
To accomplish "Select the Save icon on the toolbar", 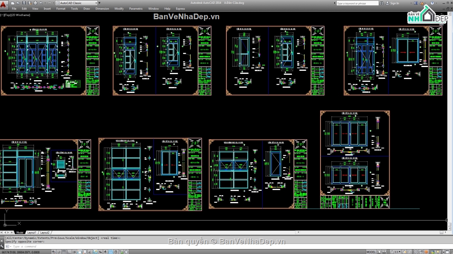I will pos(24,3).
